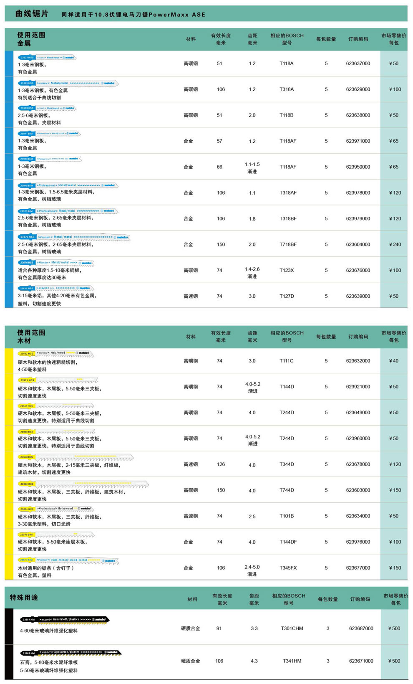Screen dimensions: 413x684
Task: Select the Holz+Metall wood+metal blade image
Action: [x=68, y=560]
